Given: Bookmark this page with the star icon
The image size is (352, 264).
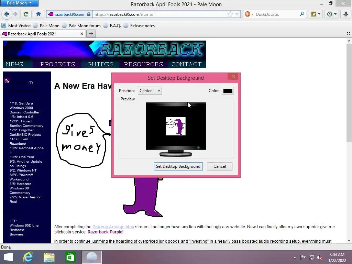Looking at the screenshot, I should 230,14.
